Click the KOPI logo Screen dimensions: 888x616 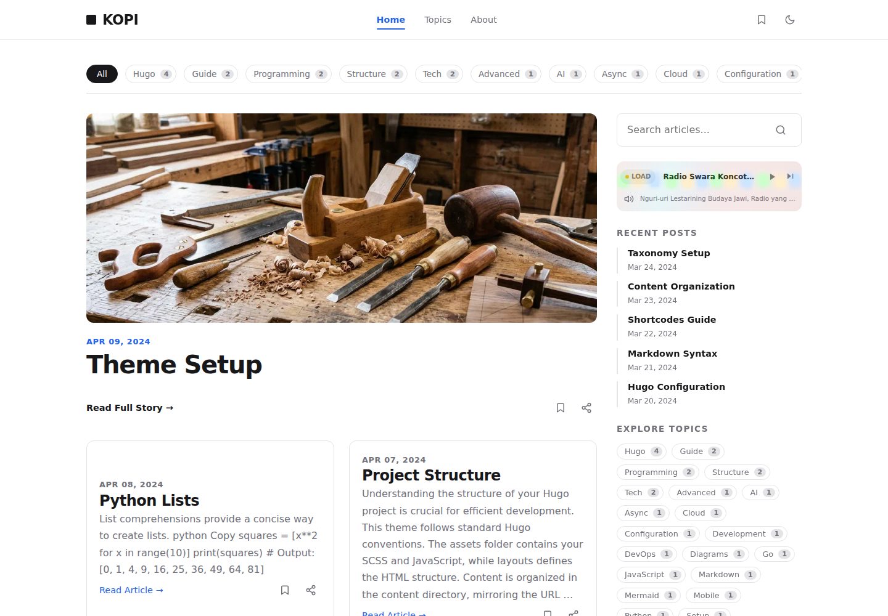(112, 20)
